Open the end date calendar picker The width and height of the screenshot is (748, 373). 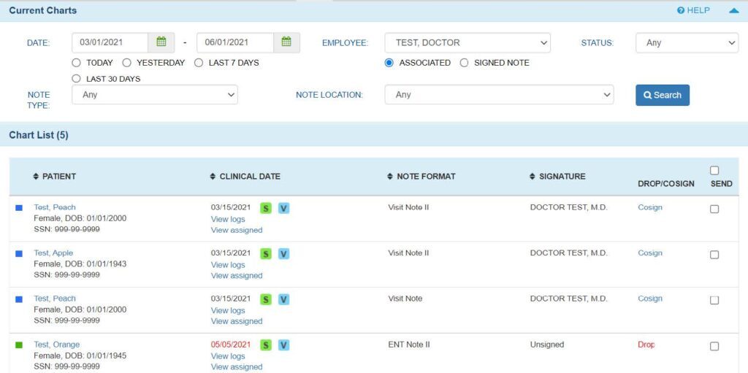pos(286,42)
